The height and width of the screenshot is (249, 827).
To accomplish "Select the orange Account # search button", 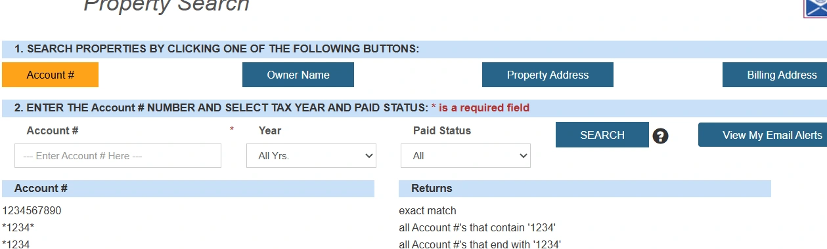I will (51, 75).
